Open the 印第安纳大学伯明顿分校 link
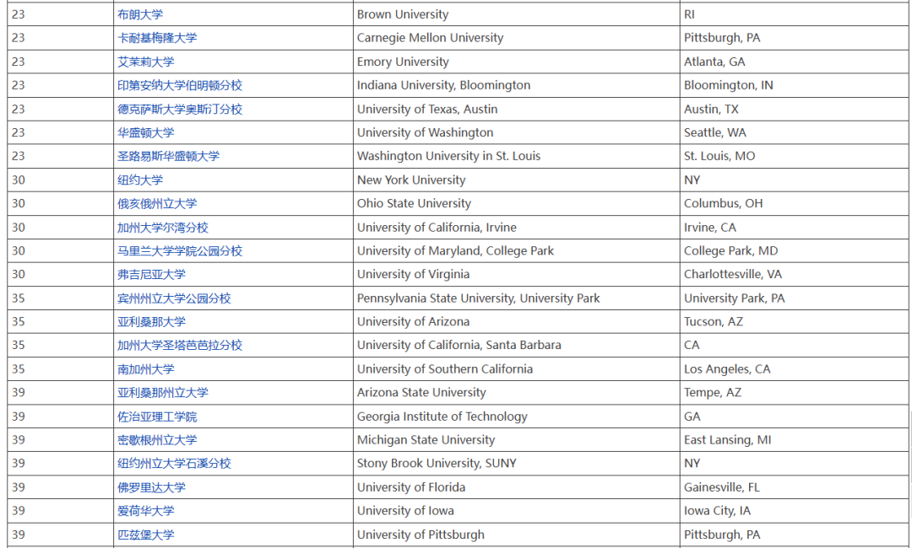 point(180,85)
